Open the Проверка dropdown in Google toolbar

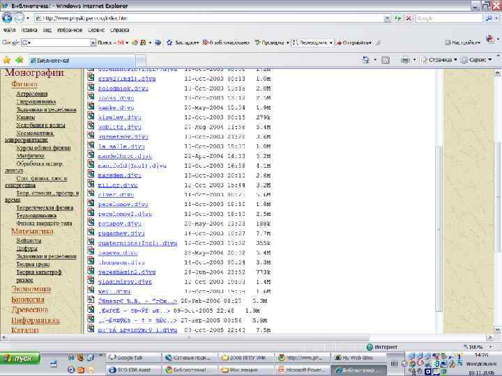pos(288,42)
